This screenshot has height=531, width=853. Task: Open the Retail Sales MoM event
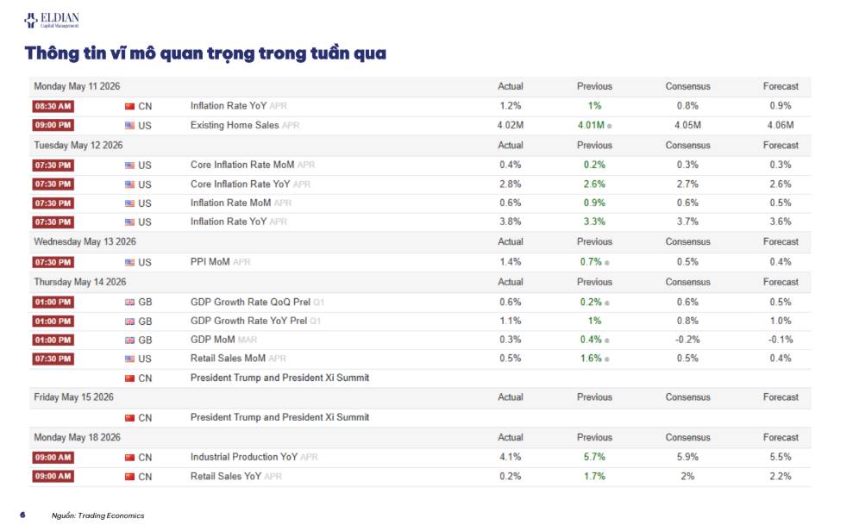[228, 359]
